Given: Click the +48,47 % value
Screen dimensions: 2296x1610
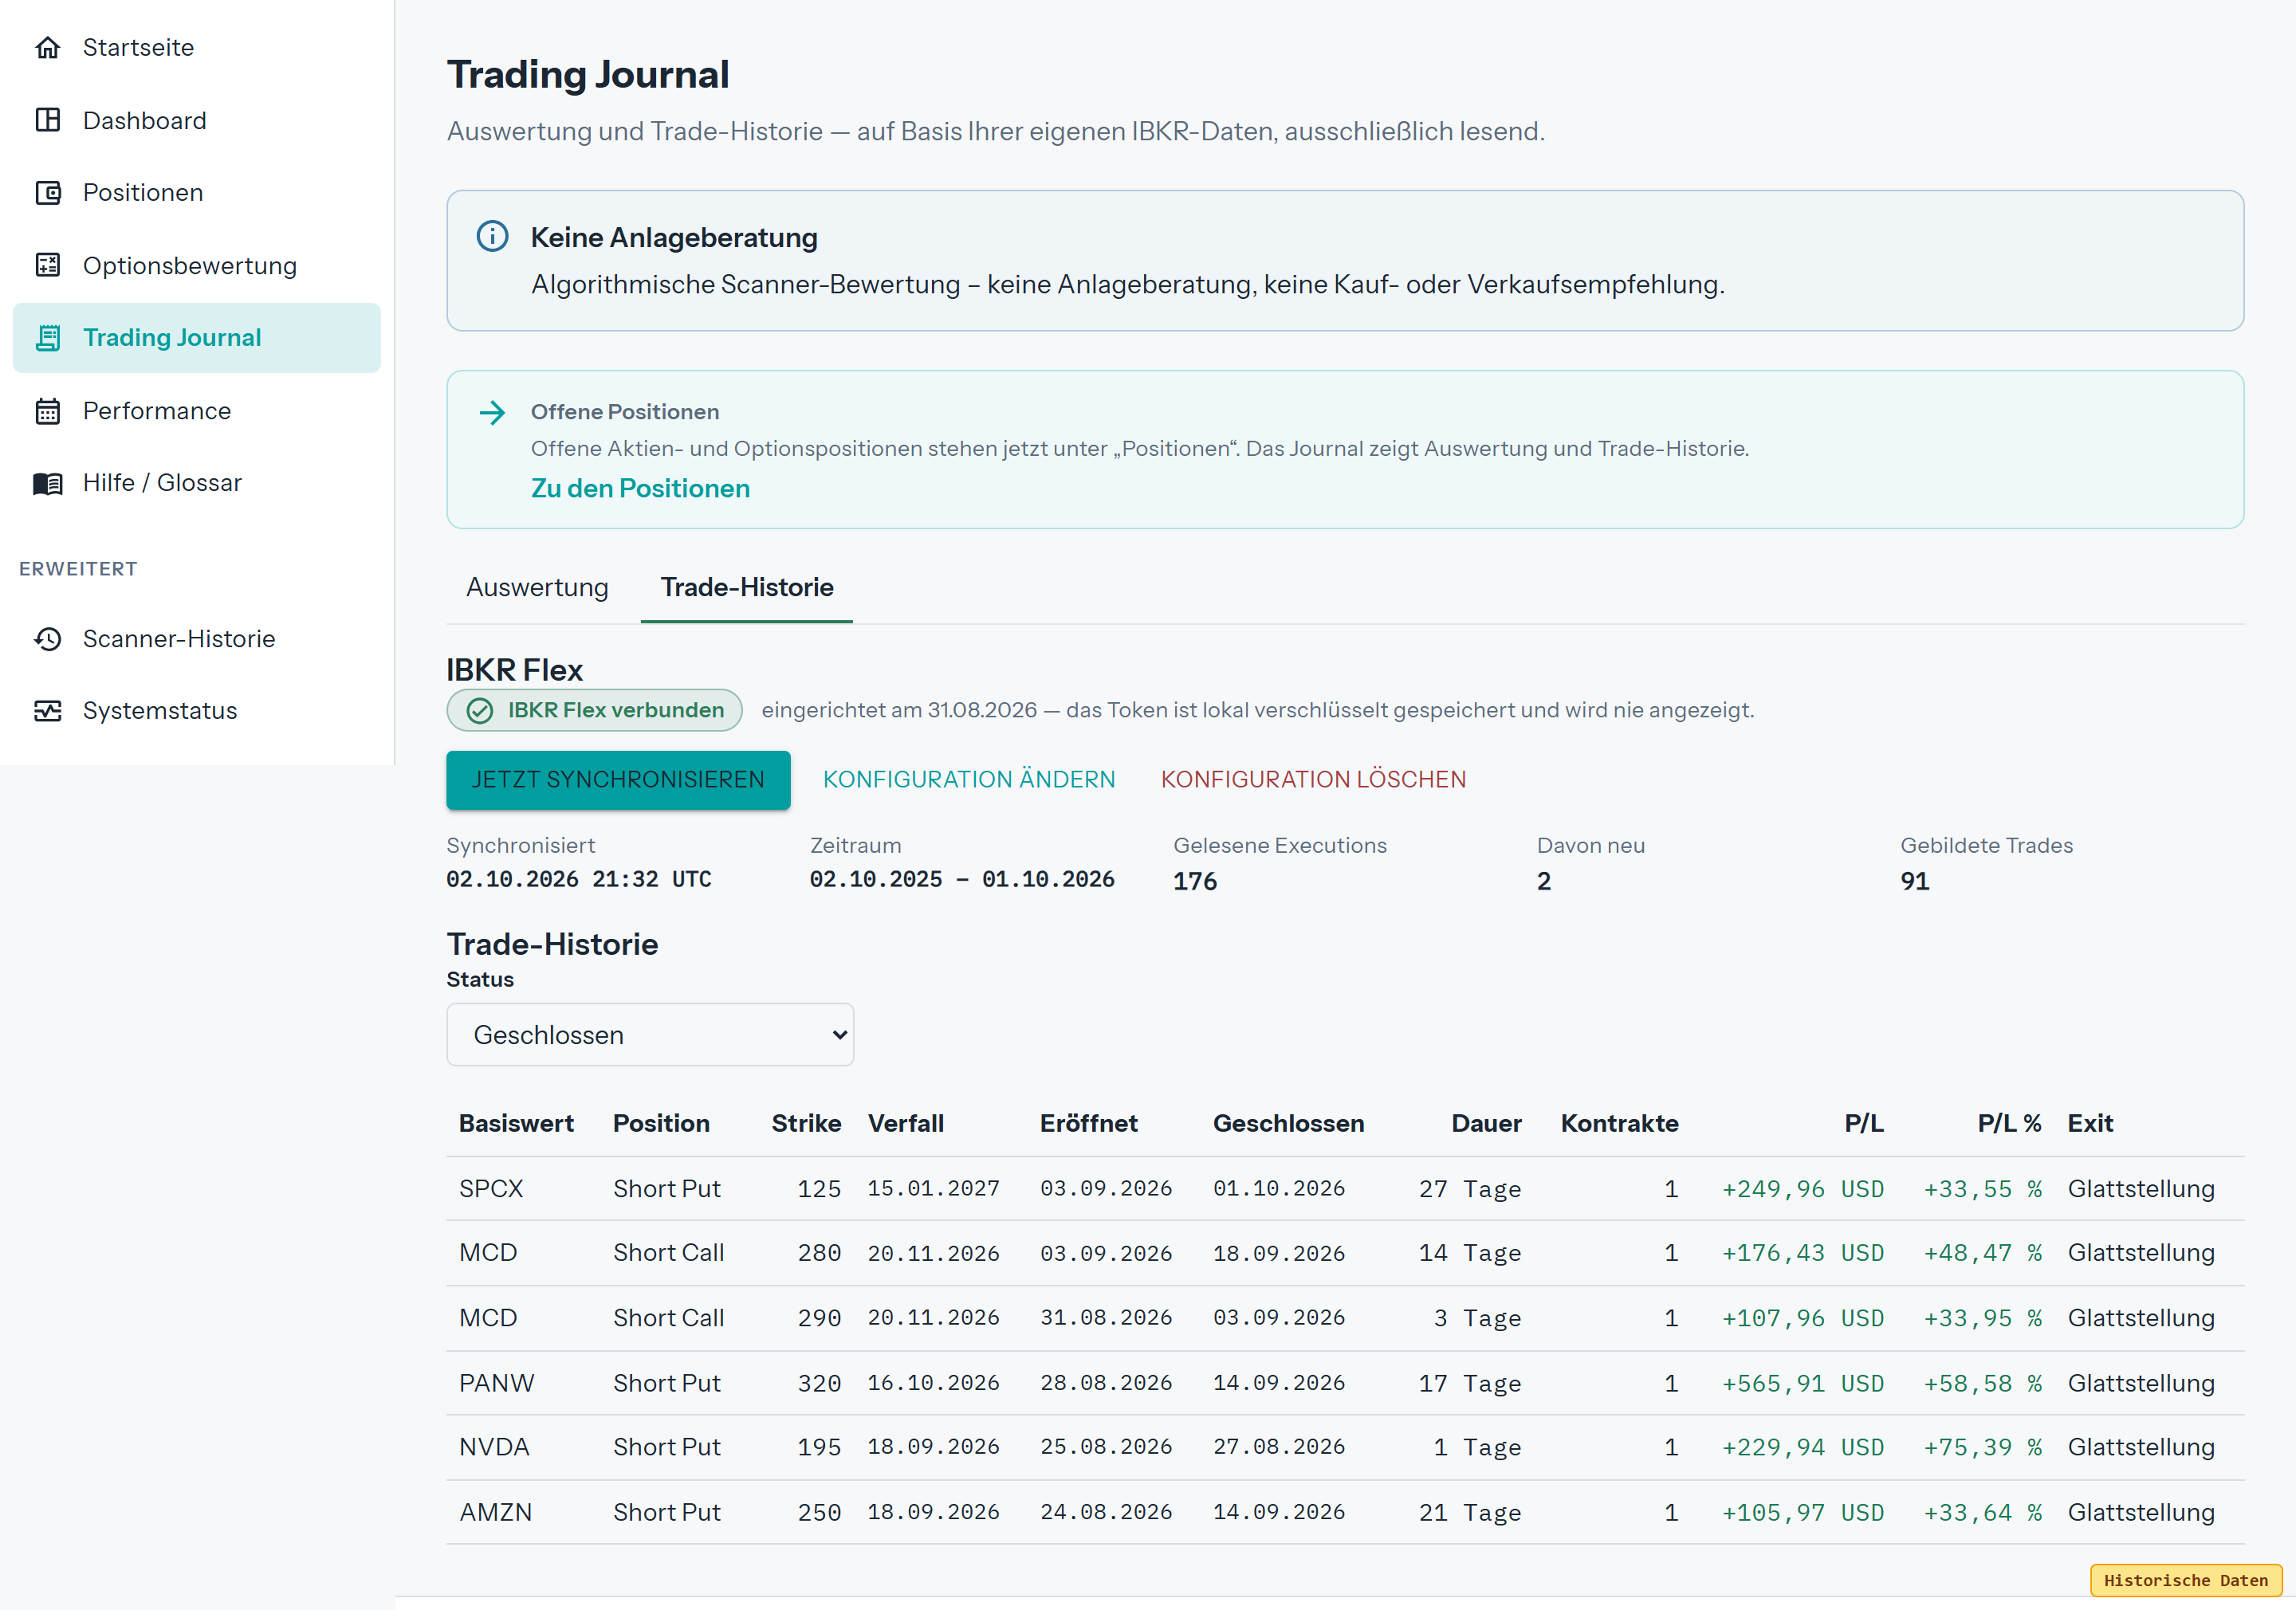Looking at the screenshot, I should click(x=1983, y=1252).
